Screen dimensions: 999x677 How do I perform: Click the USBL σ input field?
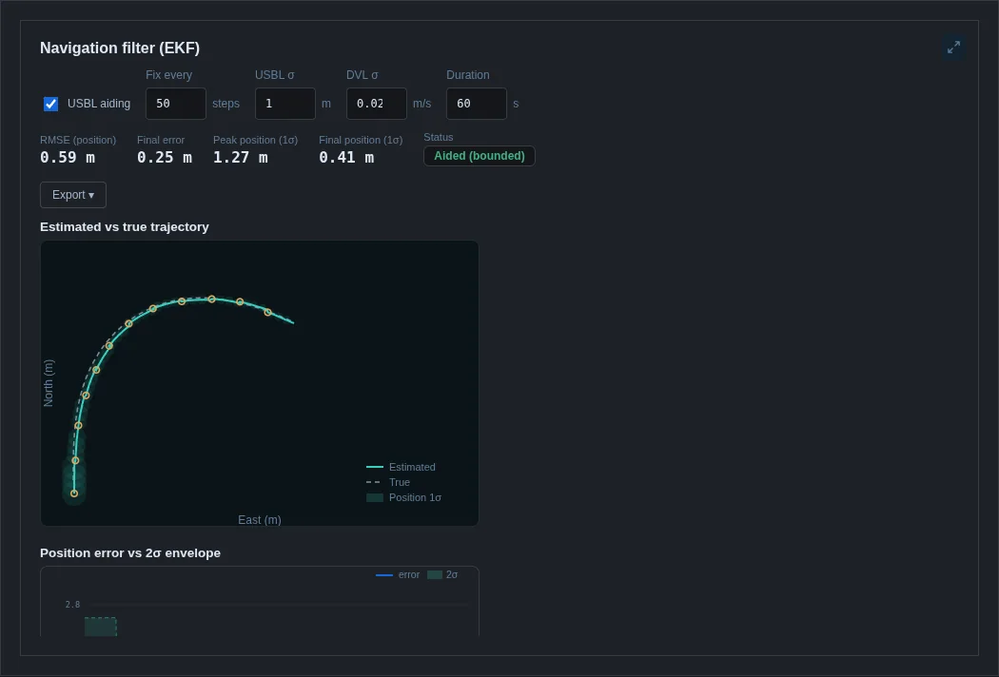tap(285, 104)
